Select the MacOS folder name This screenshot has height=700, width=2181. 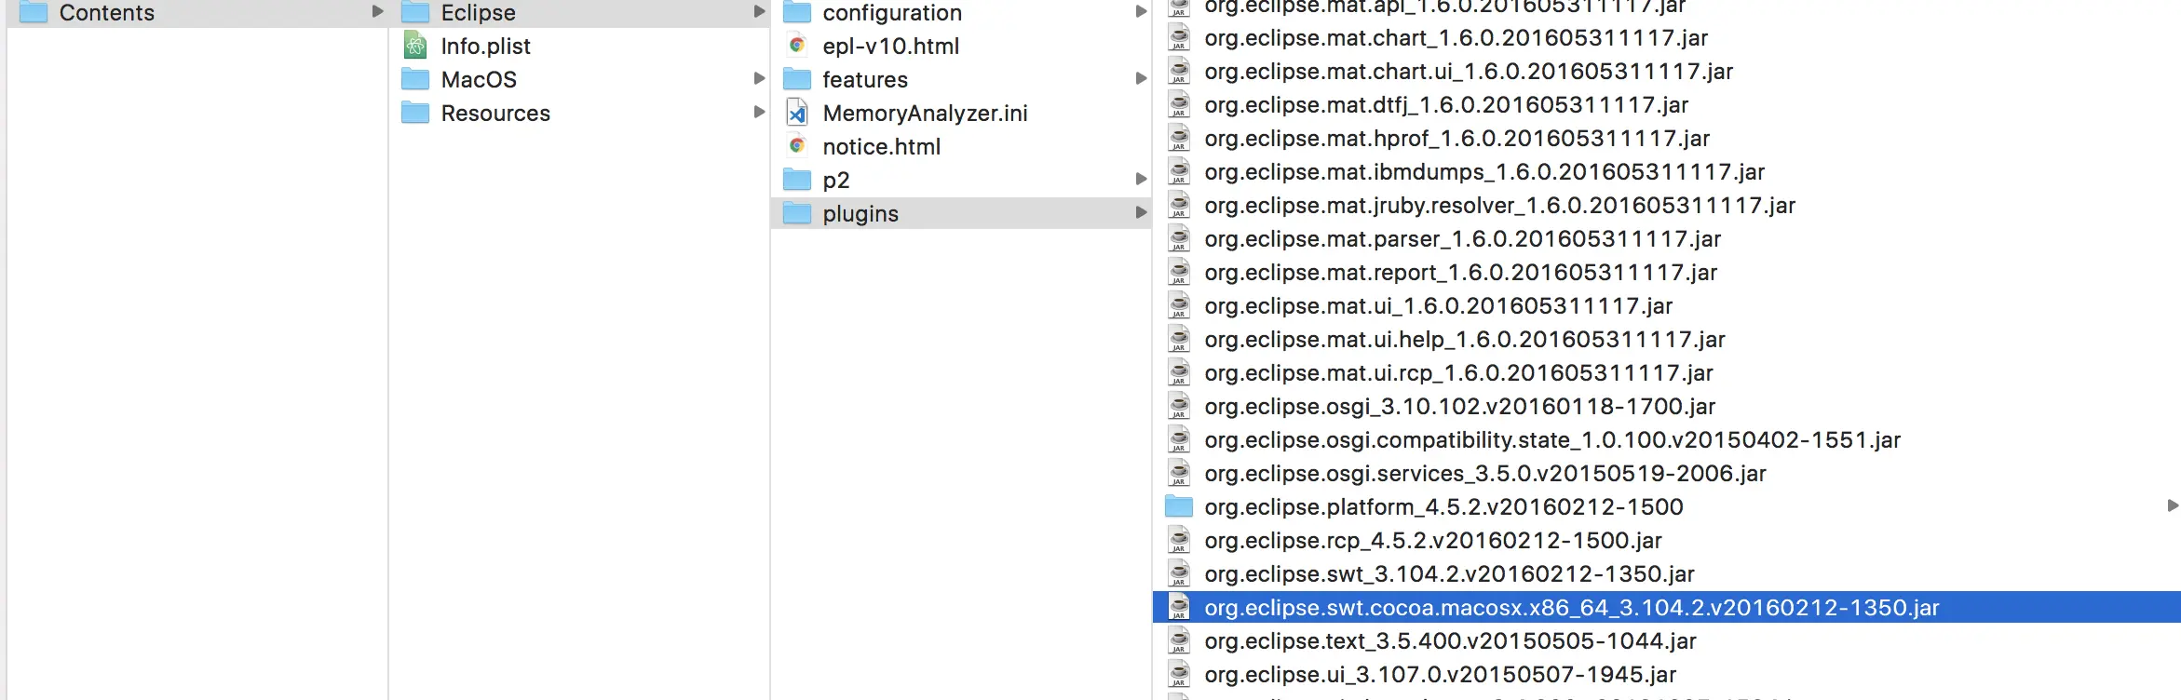(479, 79)
